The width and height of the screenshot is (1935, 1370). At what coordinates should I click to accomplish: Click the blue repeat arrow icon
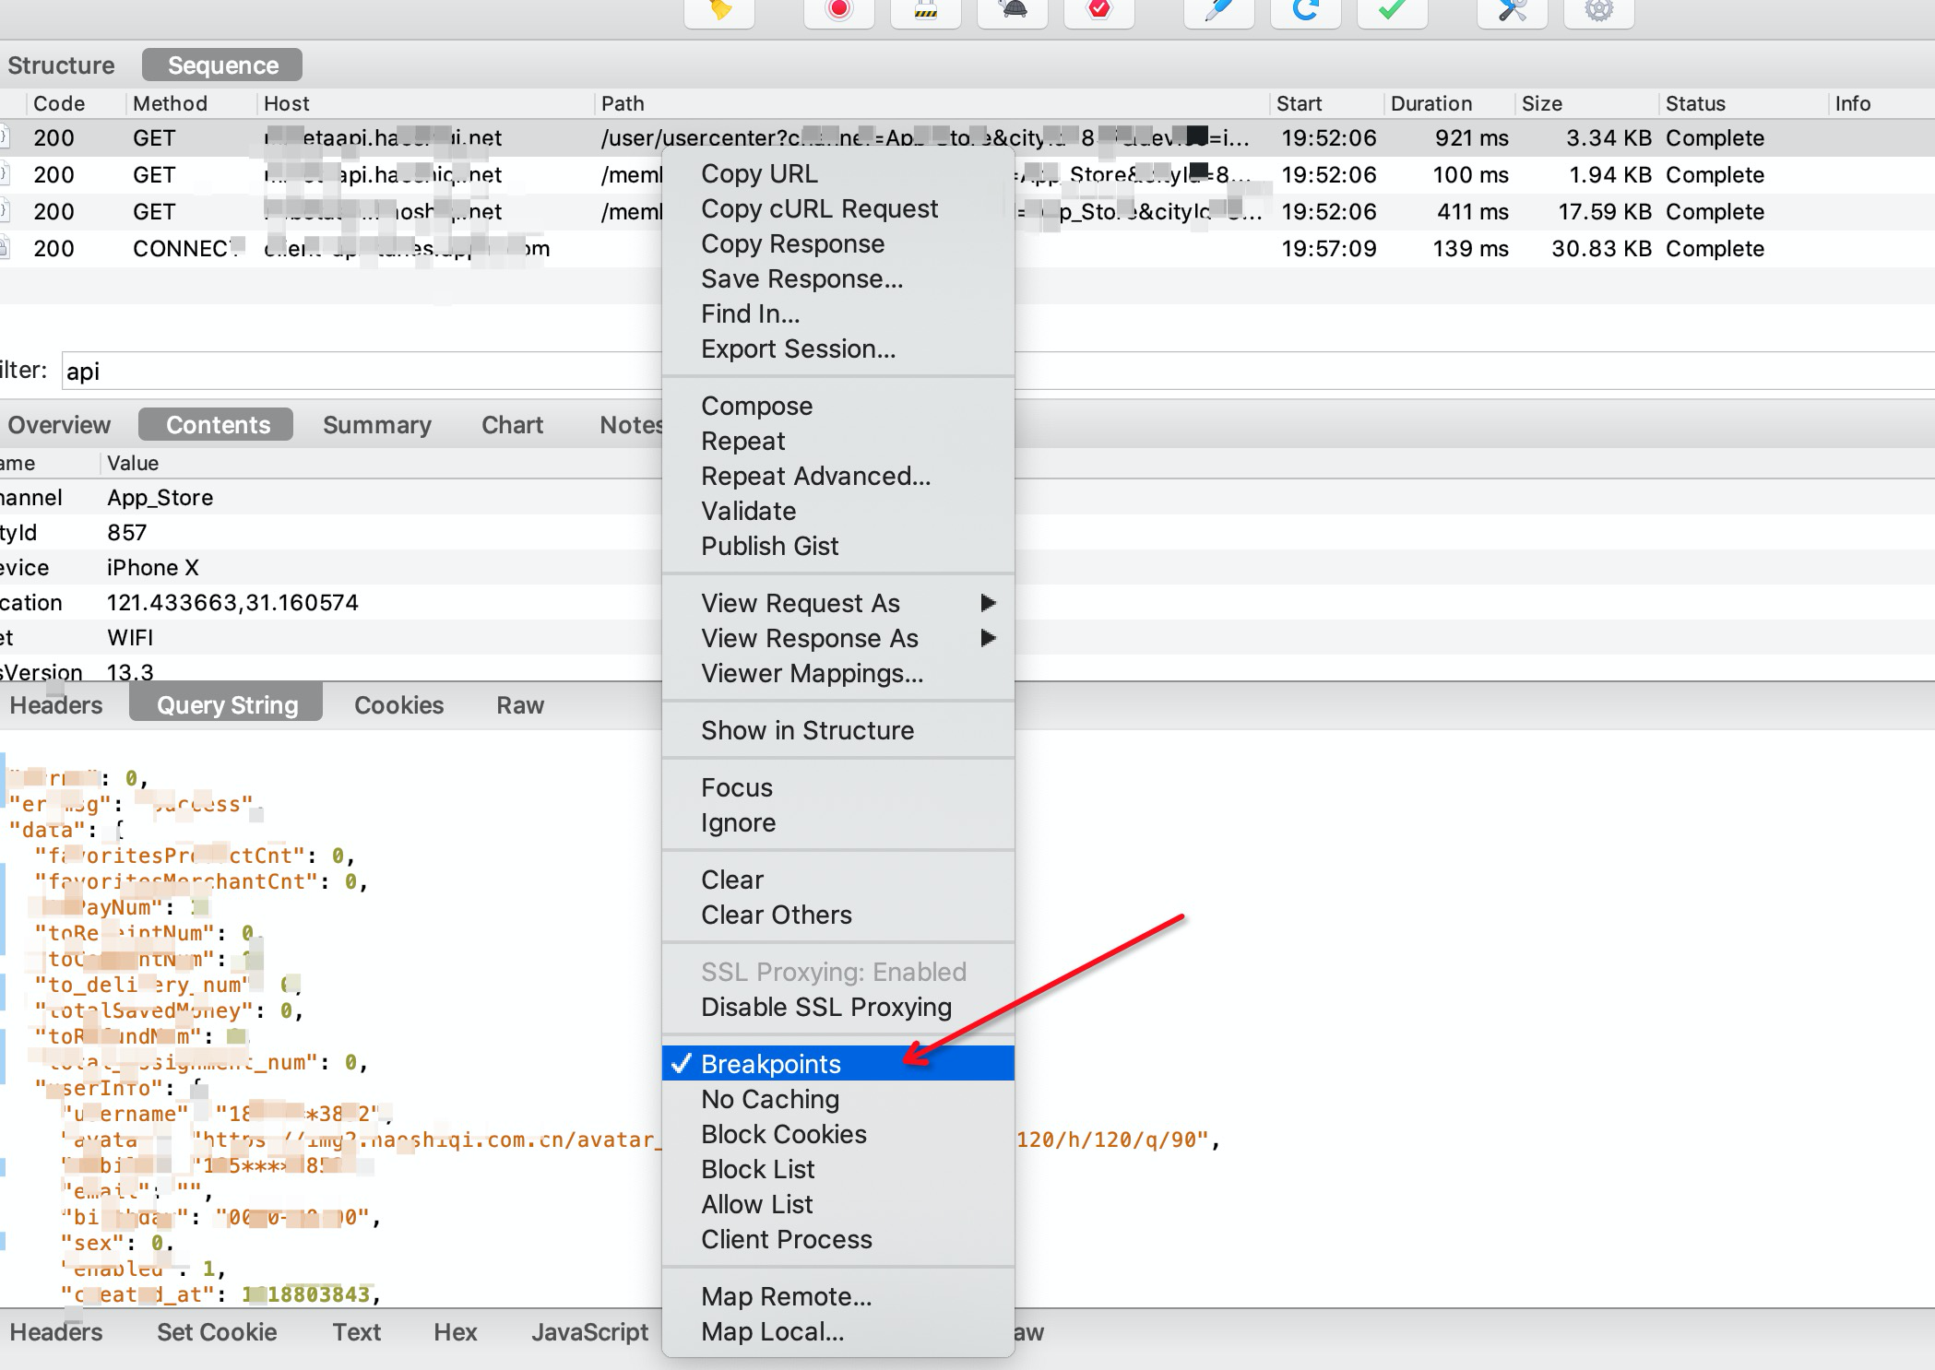point(1305,11)
